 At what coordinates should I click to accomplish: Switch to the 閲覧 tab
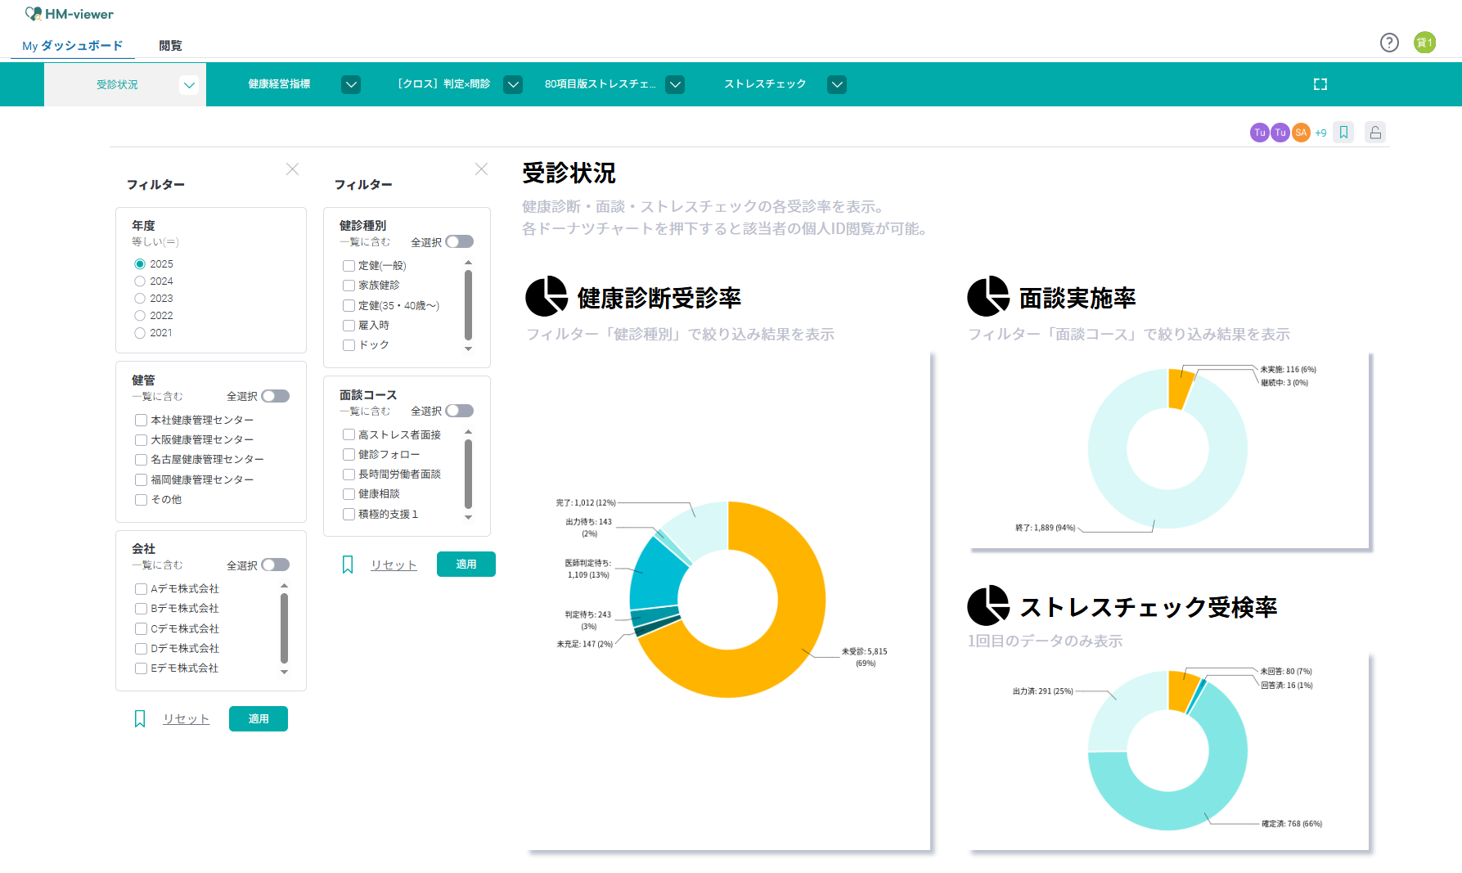click(170, 46)
